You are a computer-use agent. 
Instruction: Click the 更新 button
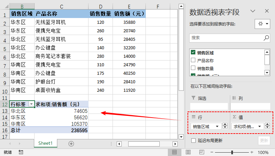(264, 140)
